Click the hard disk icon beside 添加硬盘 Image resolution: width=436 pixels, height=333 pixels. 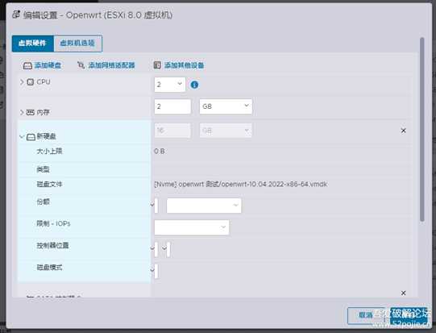(x=28, y=66)
